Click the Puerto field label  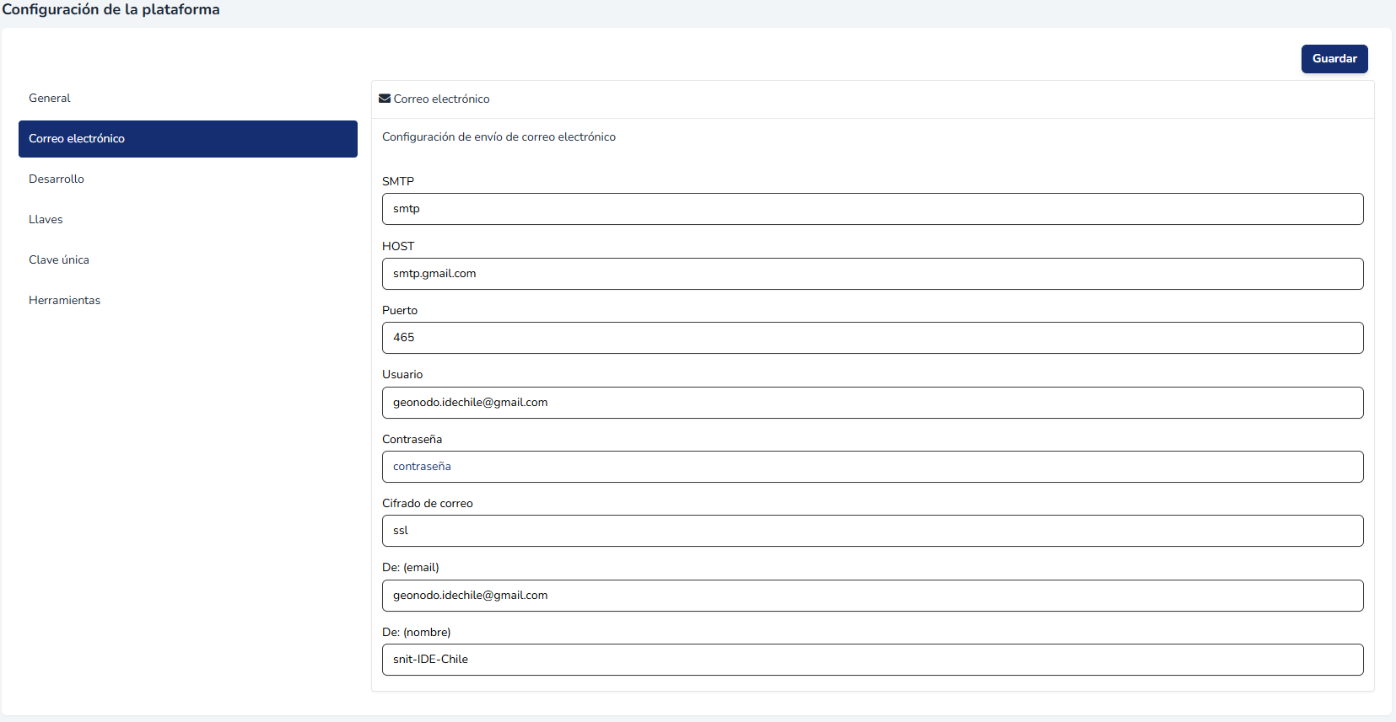click(400, 310)
